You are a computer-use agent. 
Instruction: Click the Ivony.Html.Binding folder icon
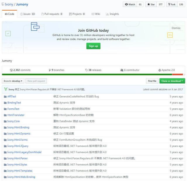pyautogui.click(x=5, y=128)
